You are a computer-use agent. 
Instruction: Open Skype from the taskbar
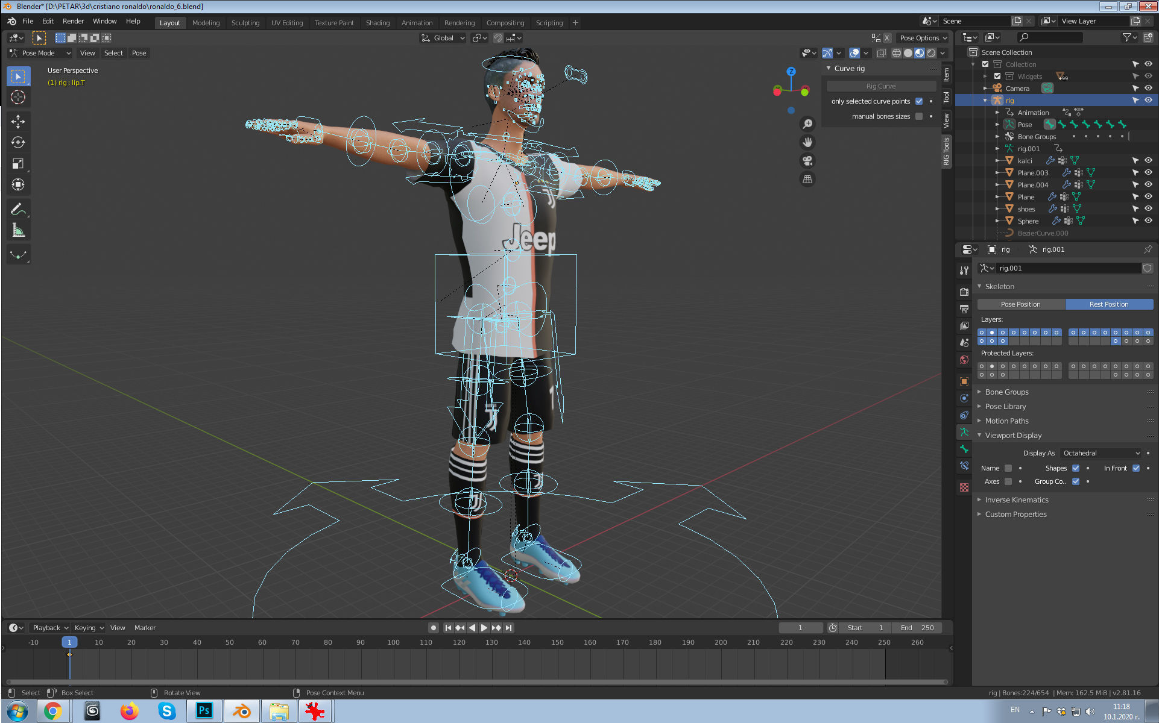(x=167, y=712)
